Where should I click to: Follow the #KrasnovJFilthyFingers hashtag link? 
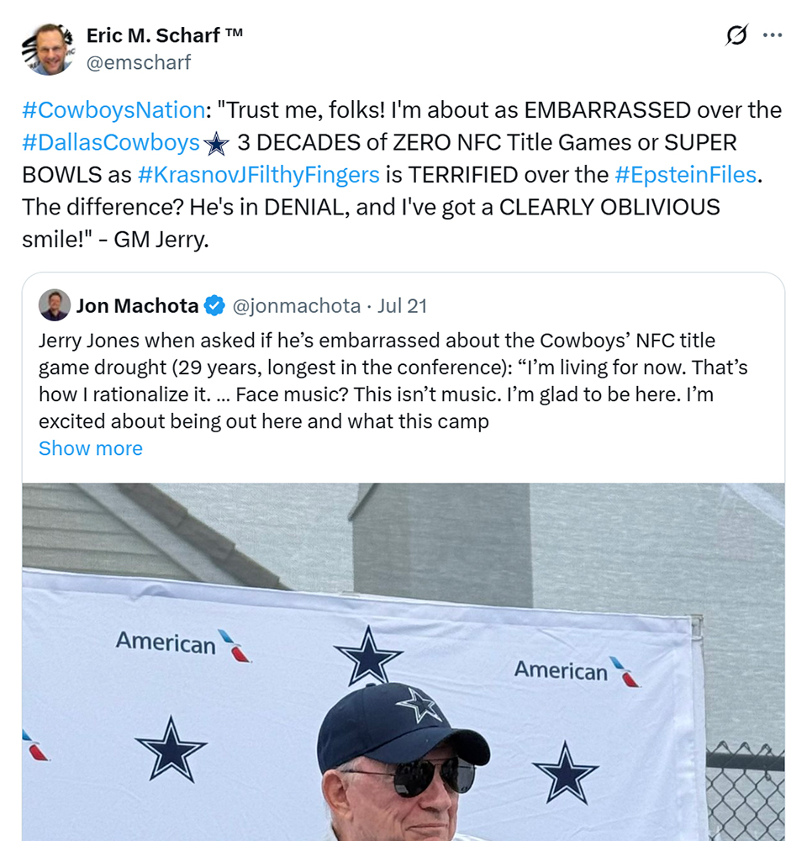tap(258, 175)
